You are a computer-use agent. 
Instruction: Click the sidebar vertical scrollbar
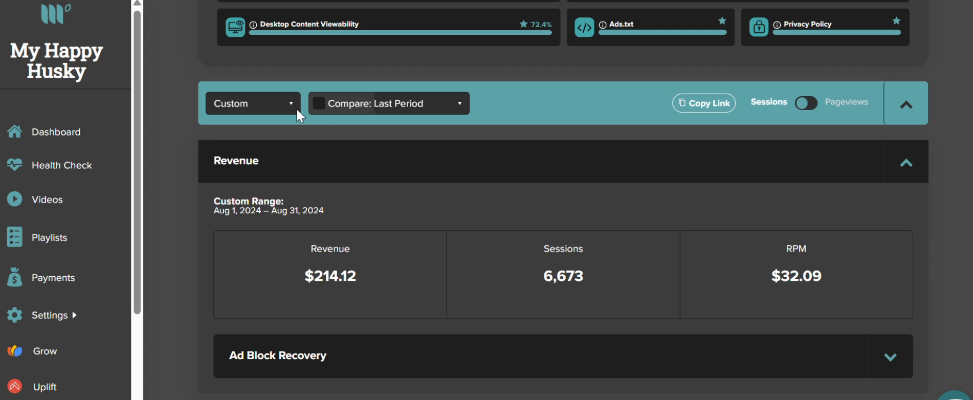[137, 162]
